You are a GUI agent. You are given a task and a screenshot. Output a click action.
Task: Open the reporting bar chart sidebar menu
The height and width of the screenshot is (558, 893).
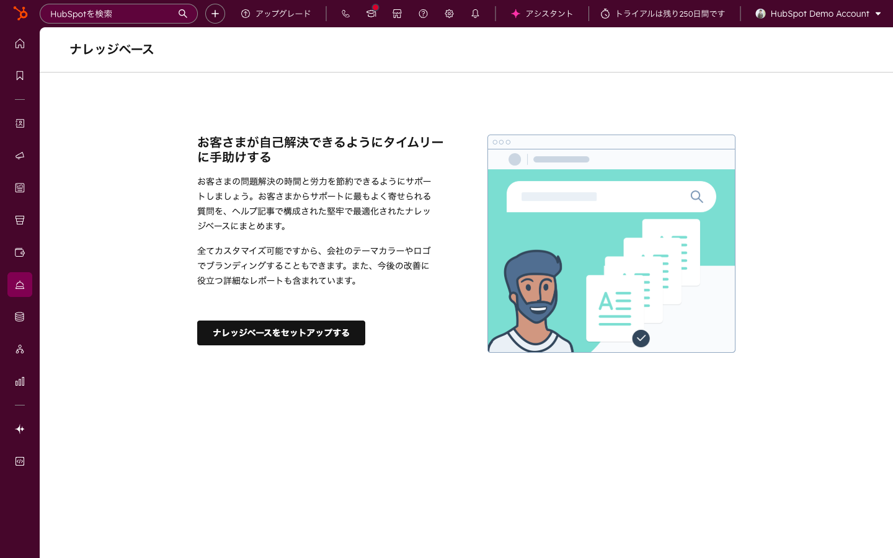(20, 381)
